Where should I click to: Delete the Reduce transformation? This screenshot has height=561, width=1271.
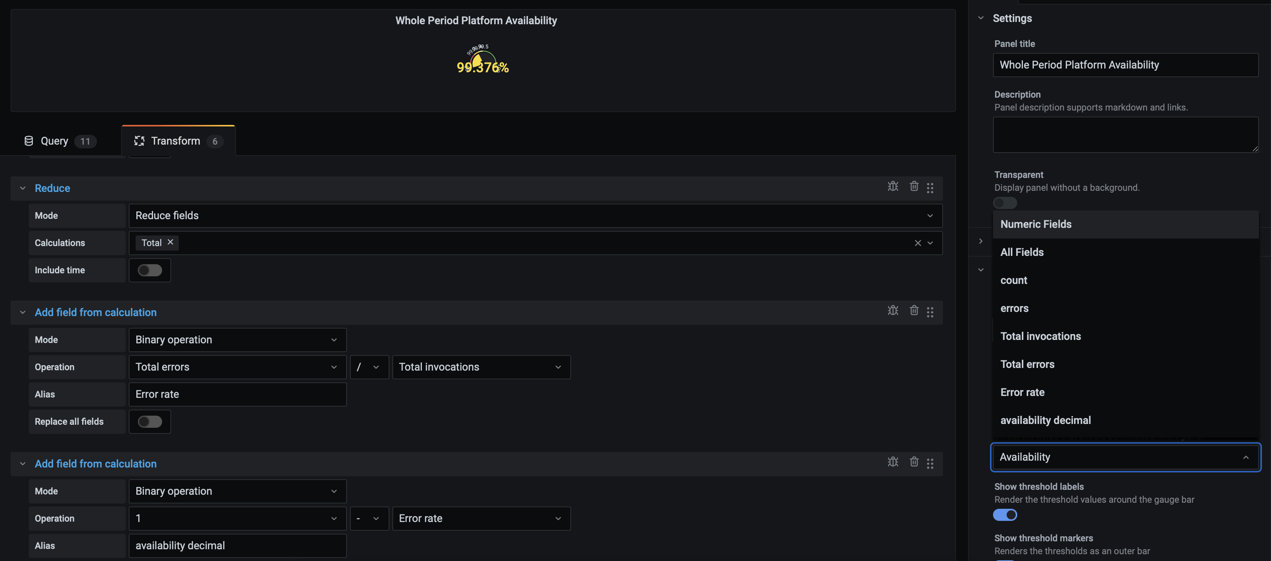(914, 186)
